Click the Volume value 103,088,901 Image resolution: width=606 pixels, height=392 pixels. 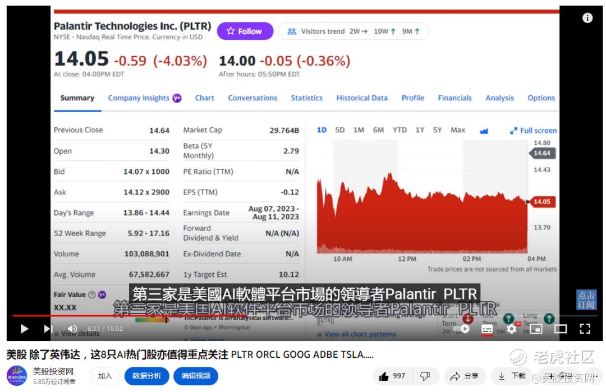(x=147, y=254)
